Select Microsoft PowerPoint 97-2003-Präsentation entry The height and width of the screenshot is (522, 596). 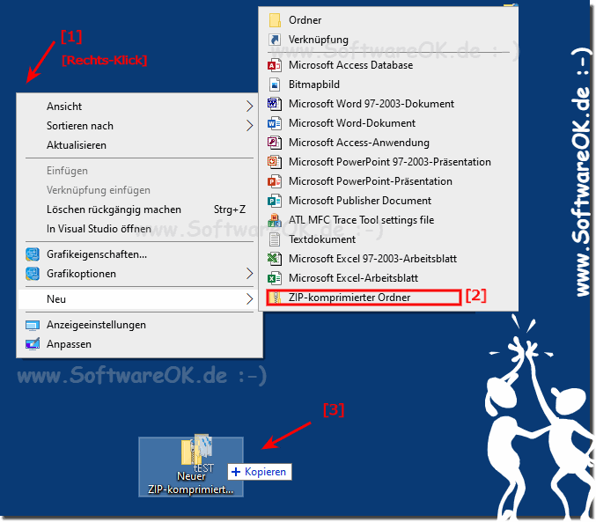coord(388,162)
